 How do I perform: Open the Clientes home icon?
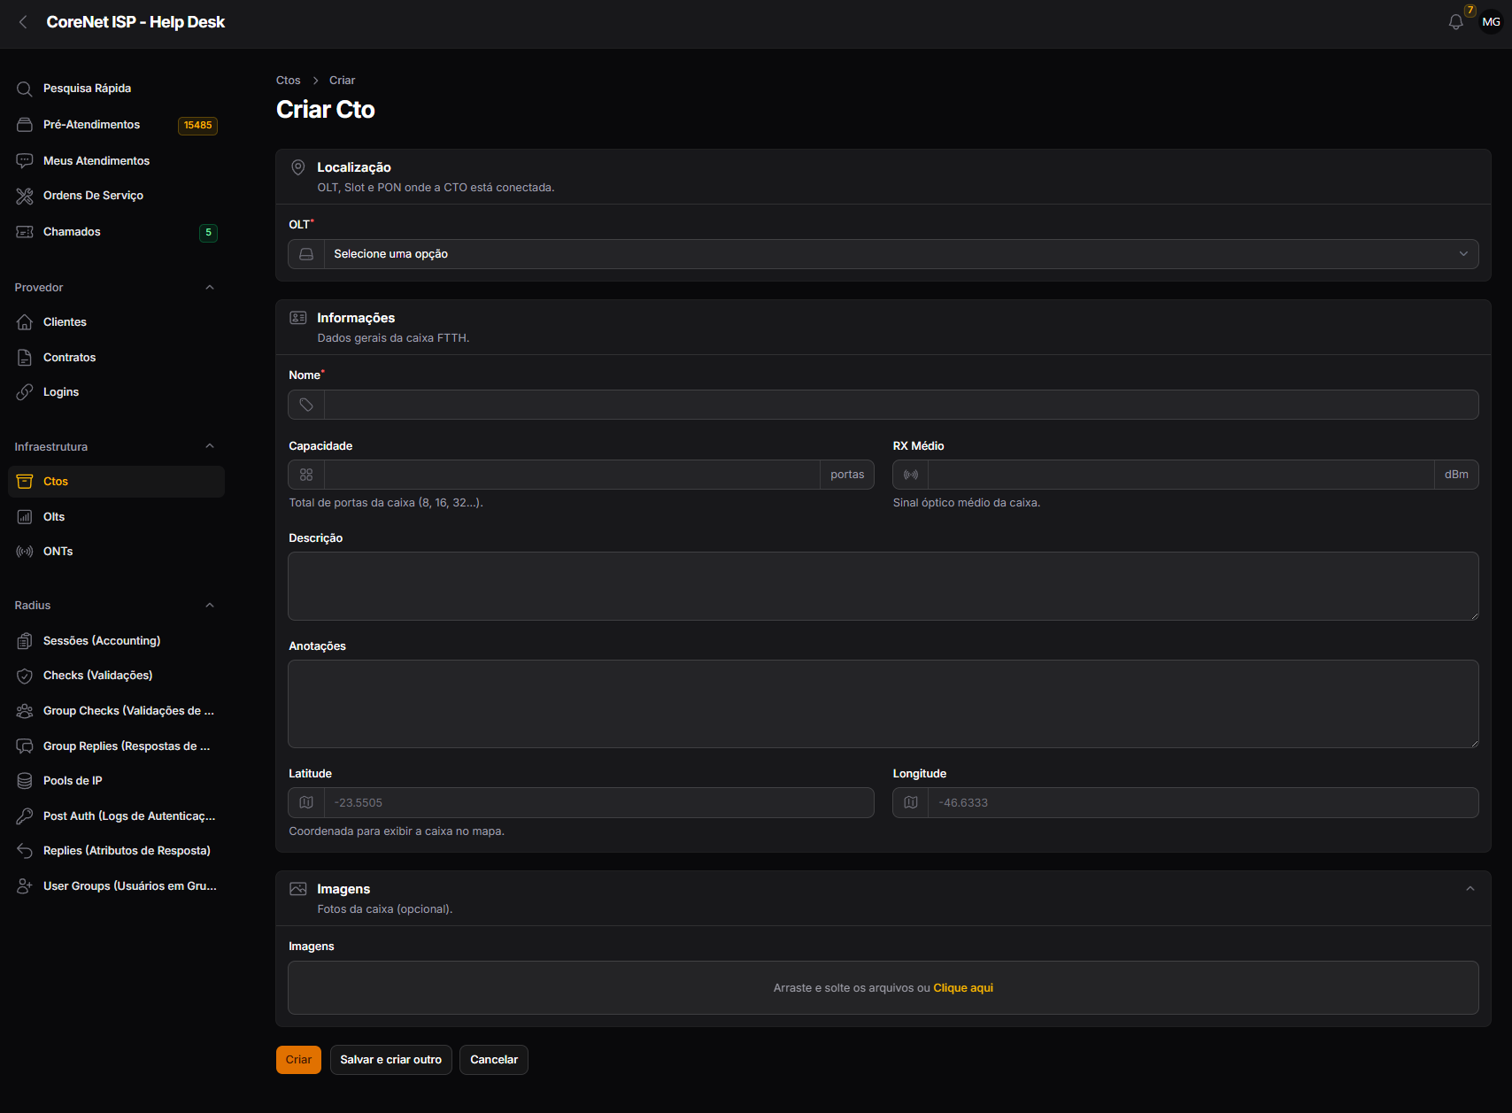tap(25, 322)
